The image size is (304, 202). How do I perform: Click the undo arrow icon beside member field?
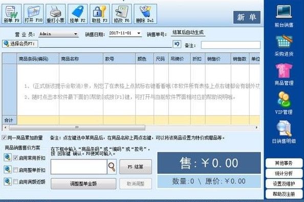click(x=177, y=44)
